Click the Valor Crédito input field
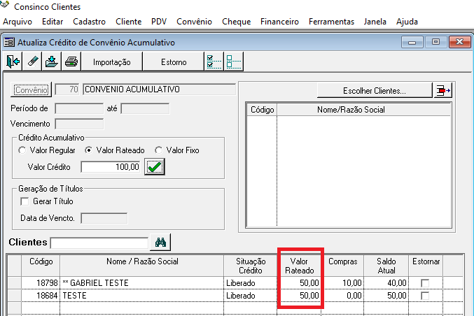The height and width of the screenshot is (316, 474). tap(111, 167)
